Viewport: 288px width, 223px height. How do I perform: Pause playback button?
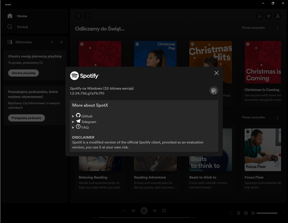pyautogui.click(x=144, y=211)
